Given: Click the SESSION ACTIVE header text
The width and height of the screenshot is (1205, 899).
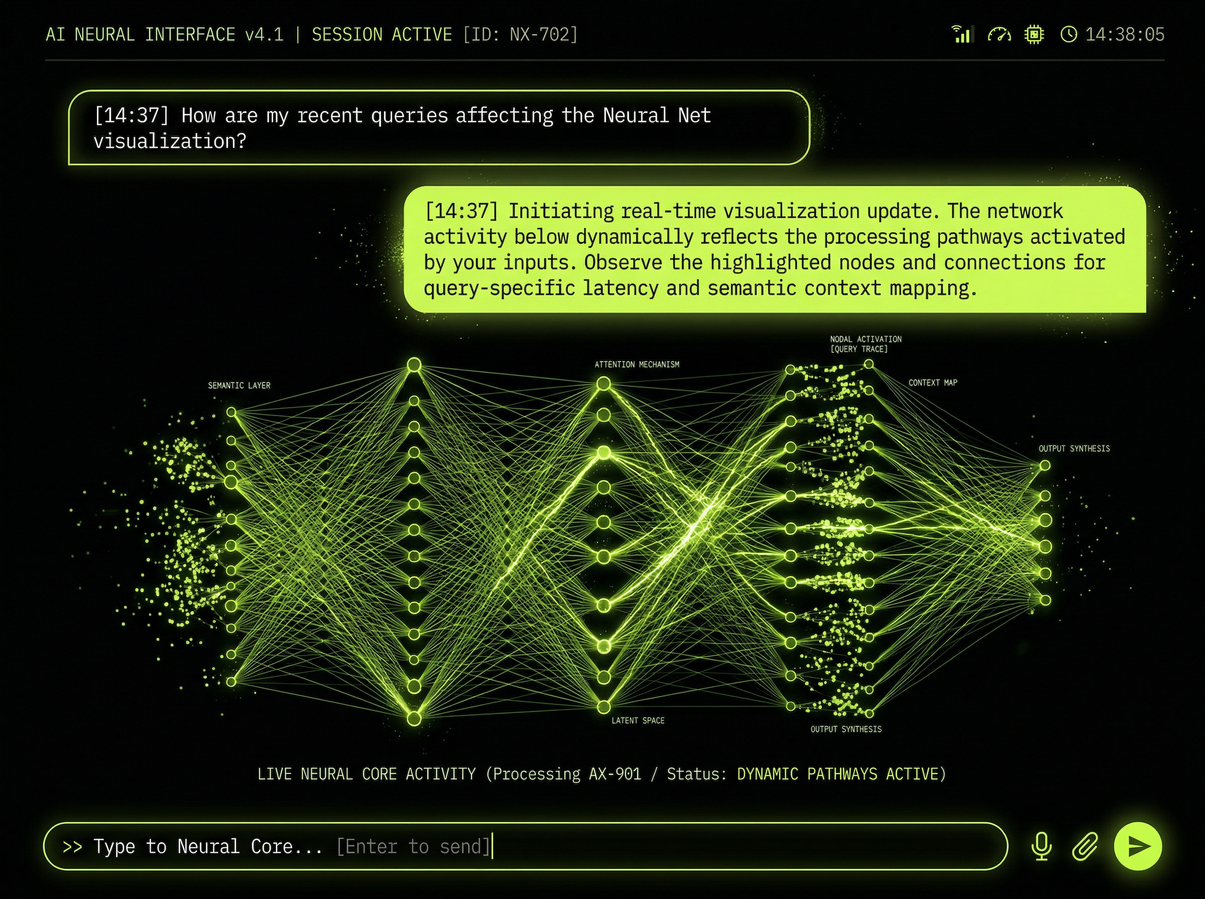Looking at the screenshot, I should pos(382,34).
